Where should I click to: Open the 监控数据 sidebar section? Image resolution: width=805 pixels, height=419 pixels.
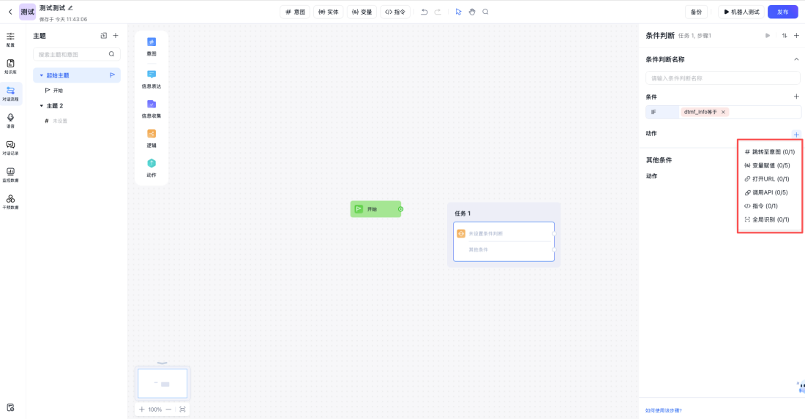point(10,175)
